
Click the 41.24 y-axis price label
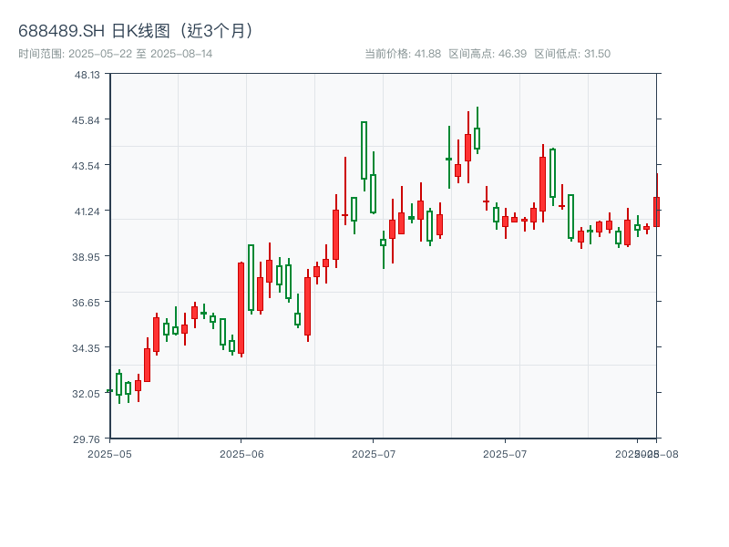pos(87,211)
